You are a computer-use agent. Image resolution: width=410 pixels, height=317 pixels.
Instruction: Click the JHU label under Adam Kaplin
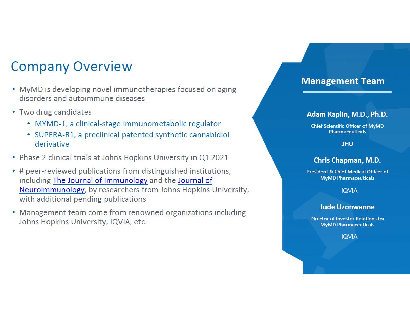click(x=347, y=144)
